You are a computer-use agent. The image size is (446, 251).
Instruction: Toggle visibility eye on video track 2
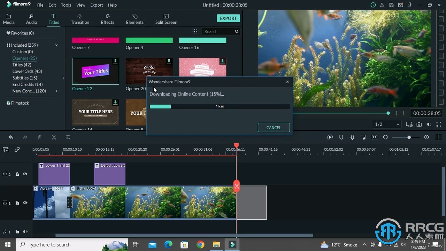pyautogui.click(x=25, y=174)
